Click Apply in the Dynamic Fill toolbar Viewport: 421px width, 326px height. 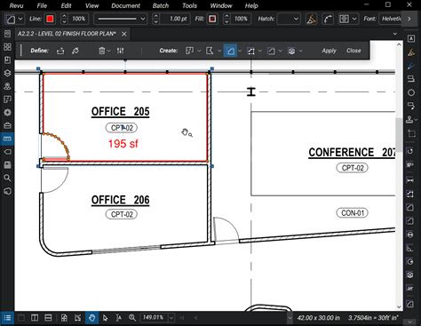click(329, 51)
